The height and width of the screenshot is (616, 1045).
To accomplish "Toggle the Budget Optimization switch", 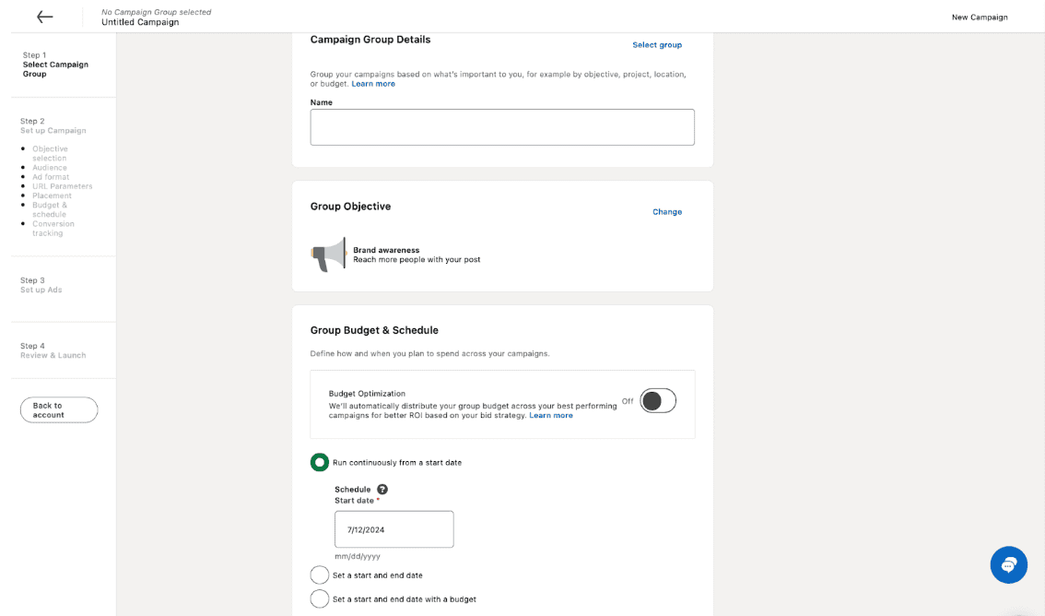I will click(x=658, y=400).
